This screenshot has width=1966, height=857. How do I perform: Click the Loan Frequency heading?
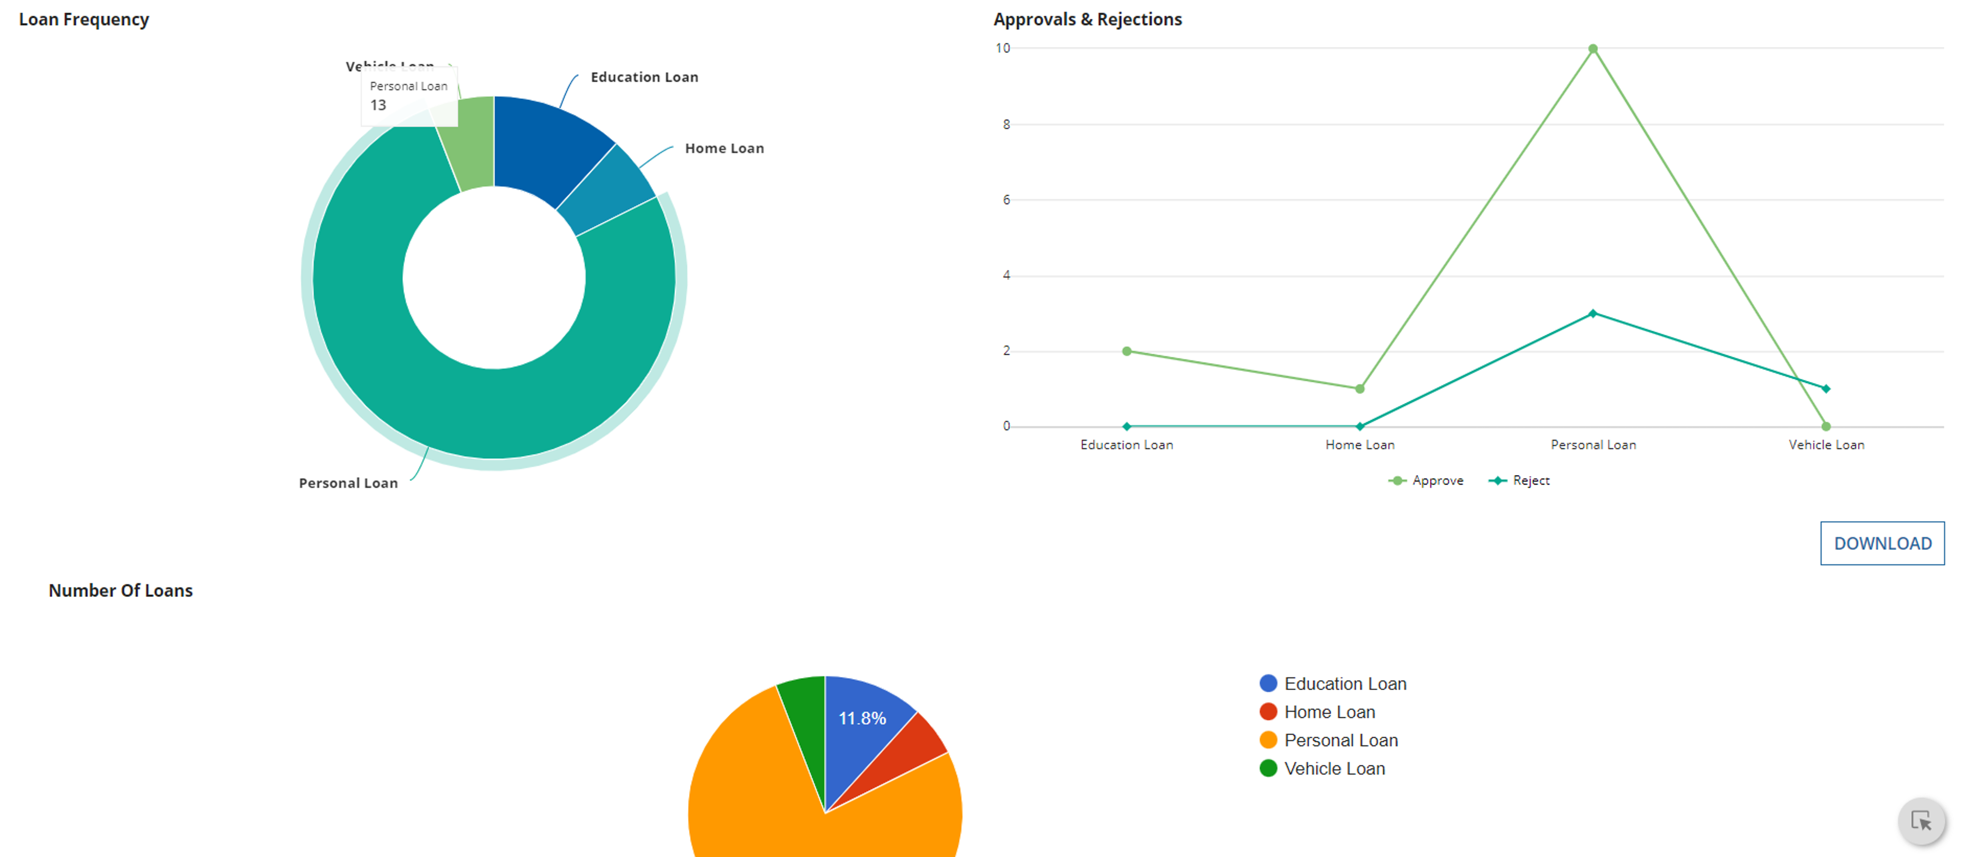(x=84, y=19)
